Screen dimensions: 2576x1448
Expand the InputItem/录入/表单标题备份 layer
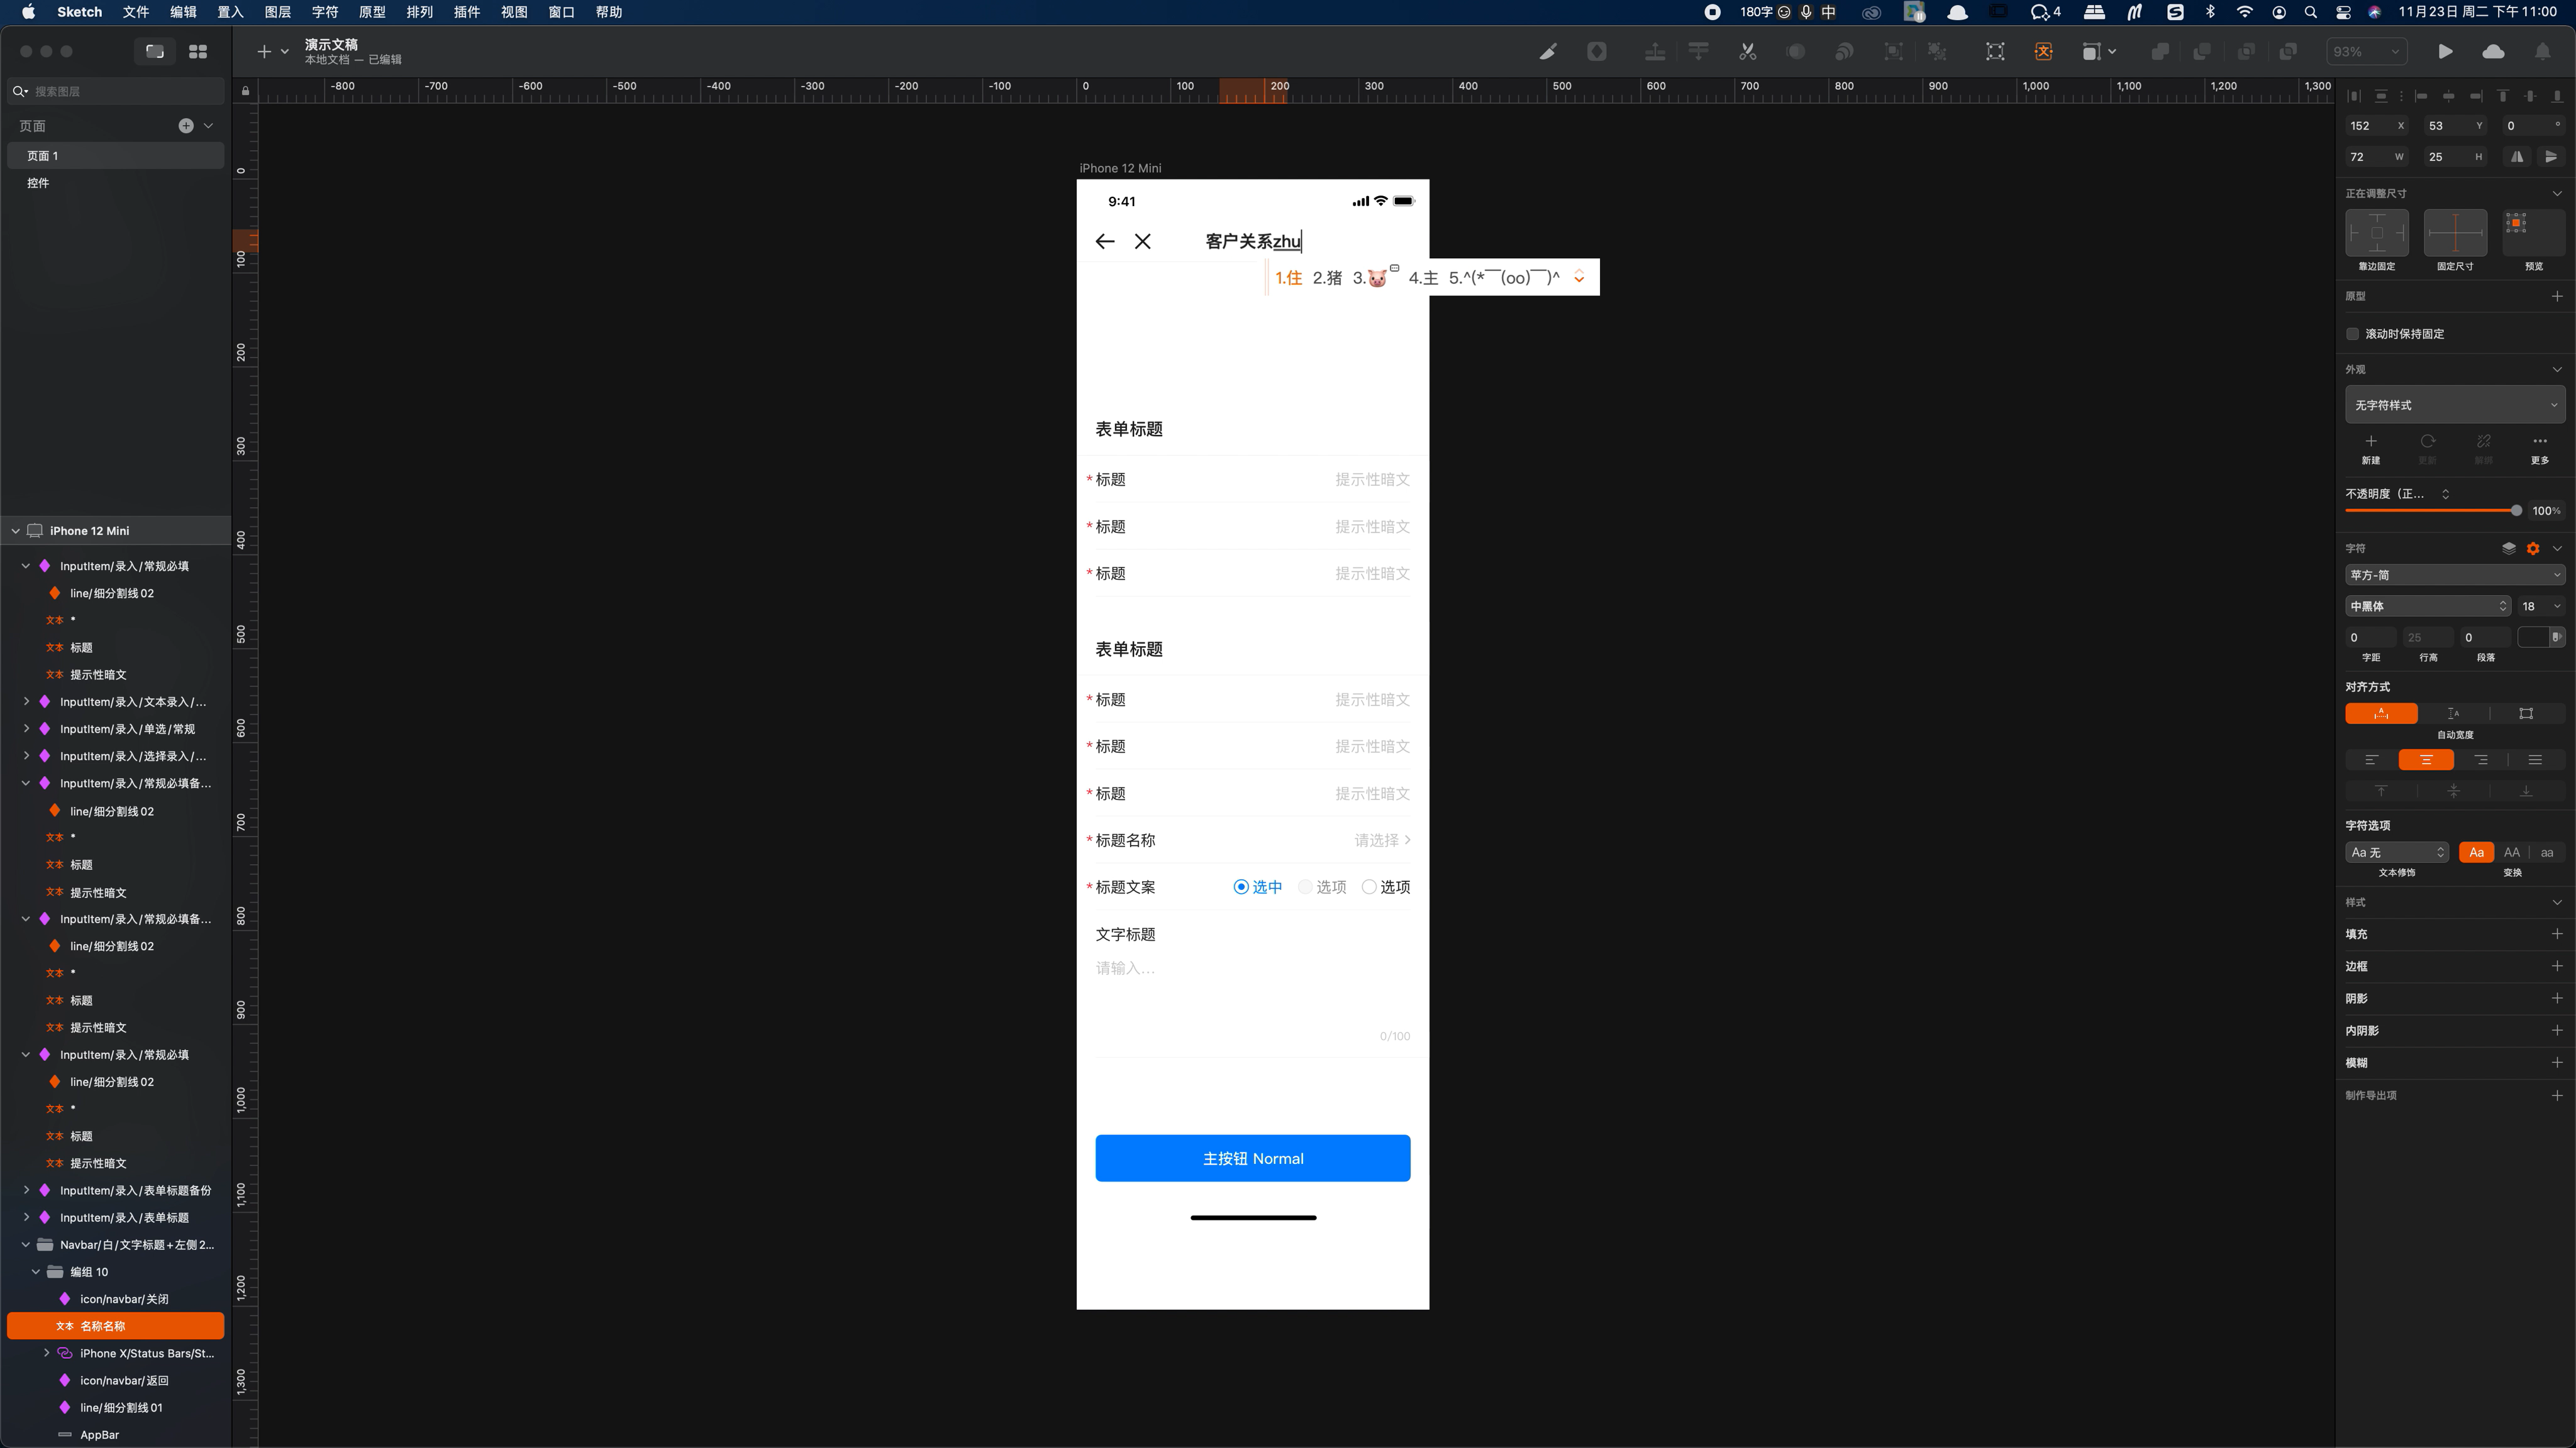coord(26,1190)
